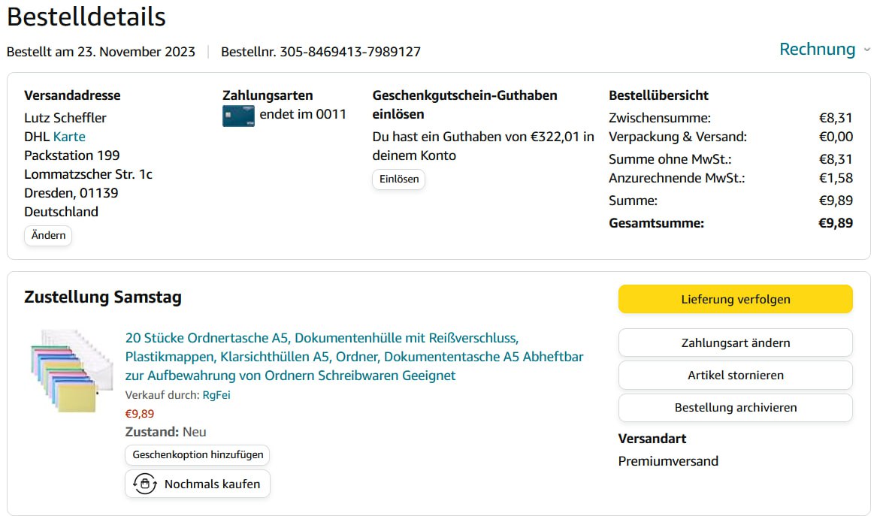880x528 pixels.
Task: Click the chevron arrow next to Rechnung
Action: pyautogui.click(x=866, y=50)
